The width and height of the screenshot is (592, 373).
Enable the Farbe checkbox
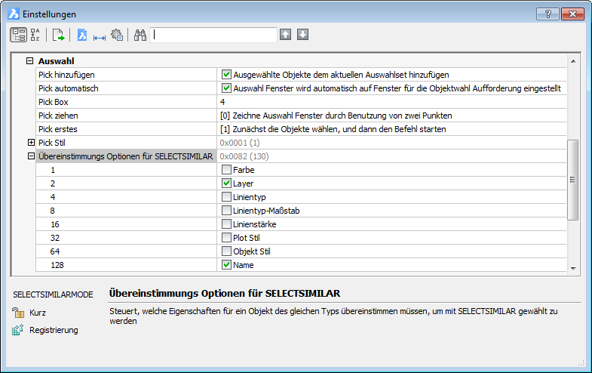point(226,170)
